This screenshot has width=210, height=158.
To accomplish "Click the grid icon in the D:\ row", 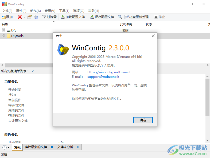I will tap(3, 30).
